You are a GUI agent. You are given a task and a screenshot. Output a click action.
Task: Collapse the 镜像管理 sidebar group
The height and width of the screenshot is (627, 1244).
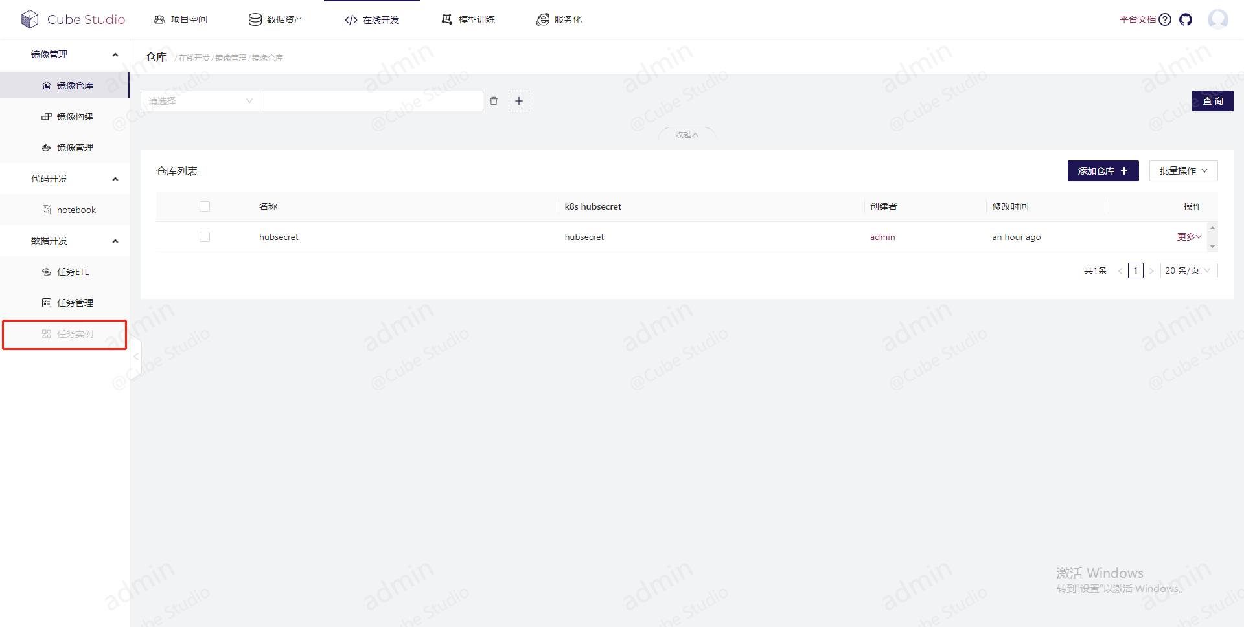[115, 55]
